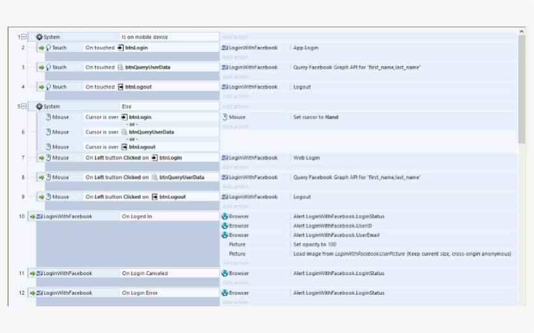Select the Web Login action
Viewport: 534px width, 333px height.
pyautogui.click(x=307, y=158)
